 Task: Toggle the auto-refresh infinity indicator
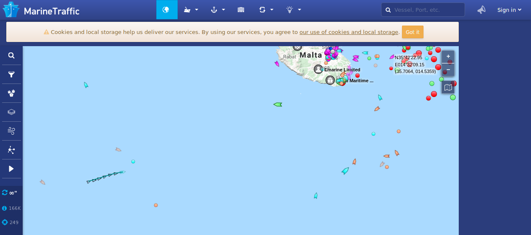(x=10, y=193)
